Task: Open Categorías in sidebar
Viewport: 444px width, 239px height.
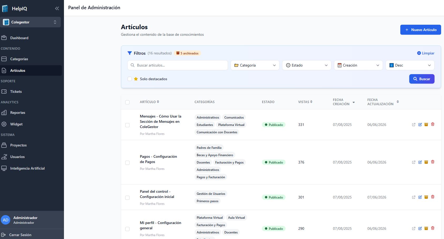Action: click(31, 59)
